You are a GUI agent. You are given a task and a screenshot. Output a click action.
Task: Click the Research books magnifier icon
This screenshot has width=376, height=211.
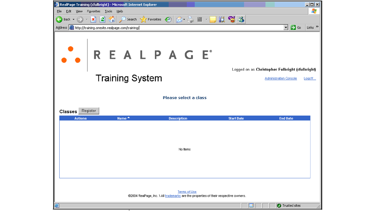[x=222, y=19]
